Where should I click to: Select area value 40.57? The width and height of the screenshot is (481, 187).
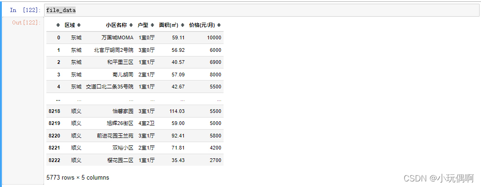(x=178, y=62)
